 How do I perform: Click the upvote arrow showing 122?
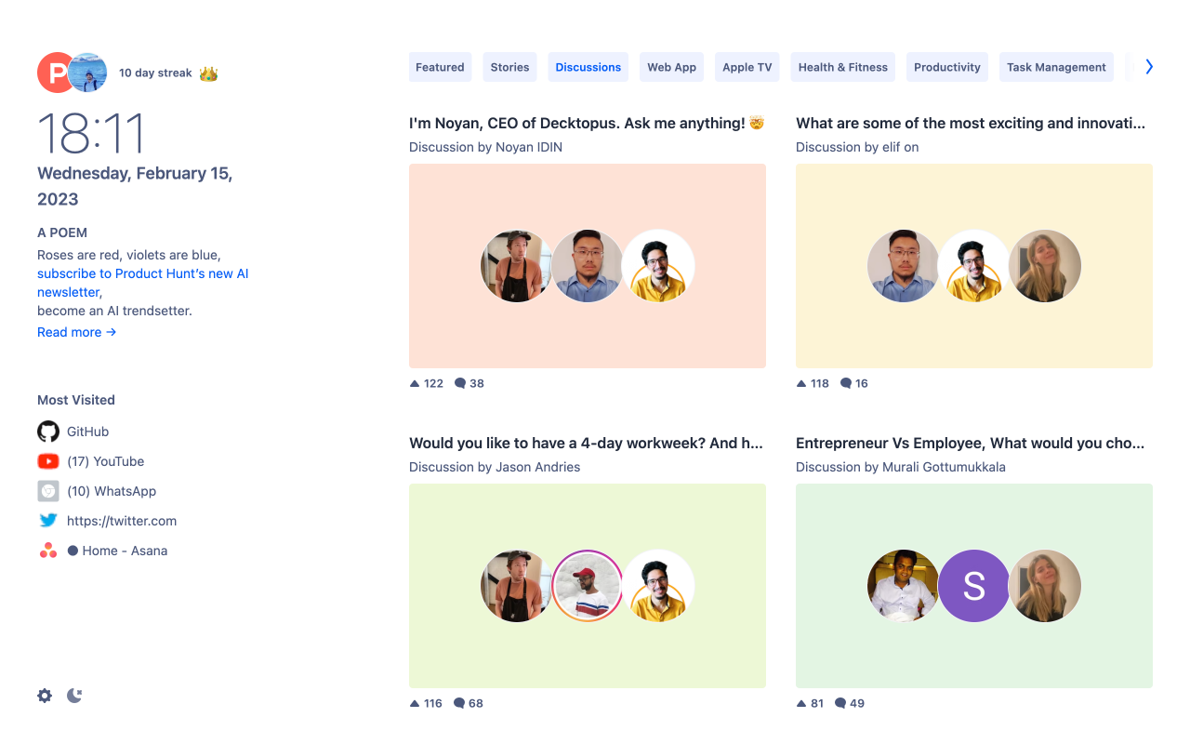tap(415, 383)
